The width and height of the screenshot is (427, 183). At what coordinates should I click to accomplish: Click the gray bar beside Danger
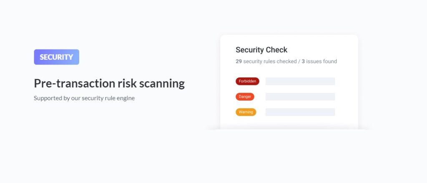point(300,96)
